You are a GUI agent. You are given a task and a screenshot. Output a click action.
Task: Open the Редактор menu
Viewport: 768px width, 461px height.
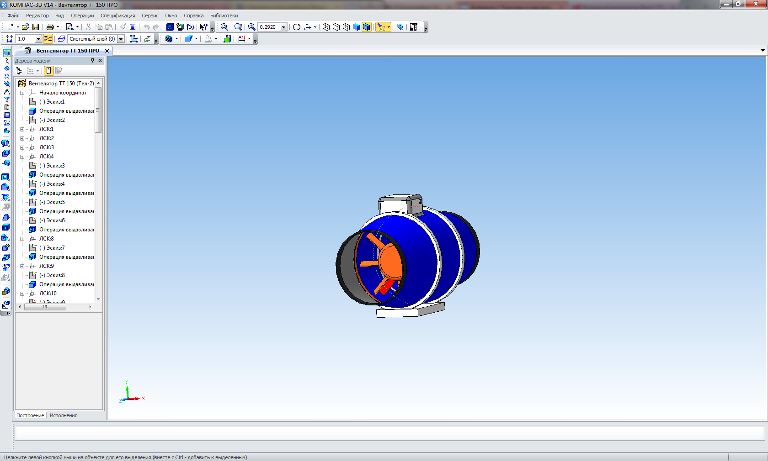(37, 16)
